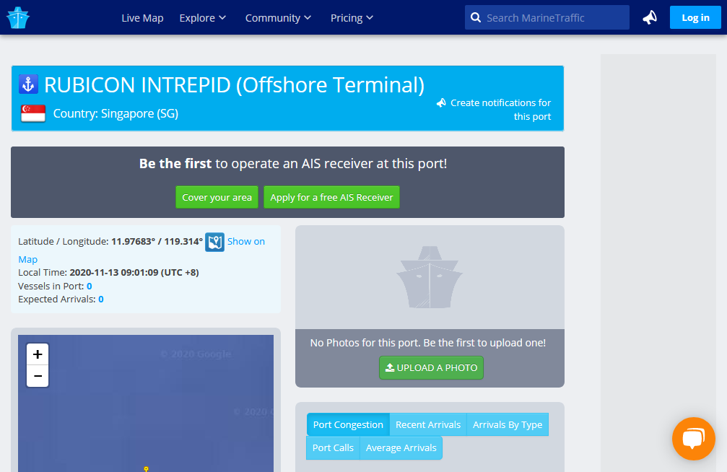Viewport: 727px width, 472px height.
Task: Click the RUBICON INTREPID port title
Action: 234,85
